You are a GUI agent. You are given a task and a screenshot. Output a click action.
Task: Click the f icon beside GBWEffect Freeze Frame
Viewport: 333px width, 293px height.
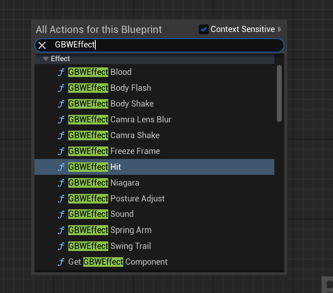pos(61,151)
